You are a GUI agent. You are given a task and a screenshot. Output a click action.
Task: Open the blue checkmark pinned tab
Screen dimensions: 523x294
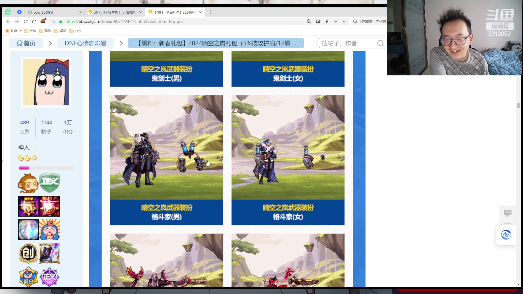(x=19, y=12)
